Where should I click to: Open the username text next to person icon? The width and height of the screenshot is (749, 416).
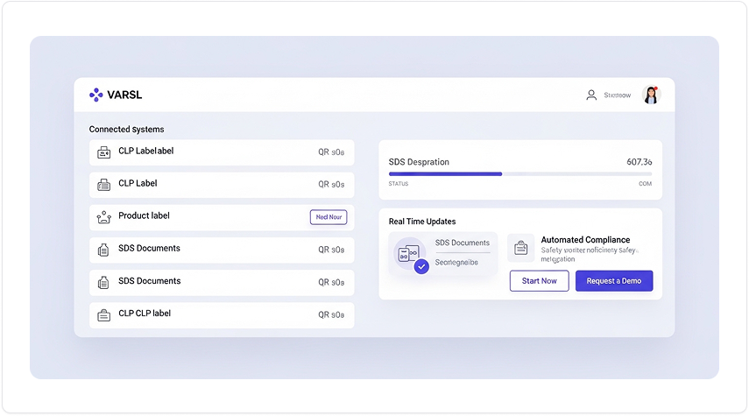tap(618, 95)
